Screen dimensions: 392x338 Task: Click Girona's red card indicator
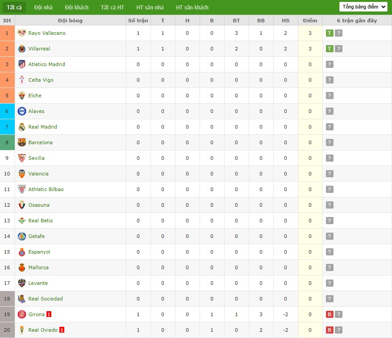[49, 314]
